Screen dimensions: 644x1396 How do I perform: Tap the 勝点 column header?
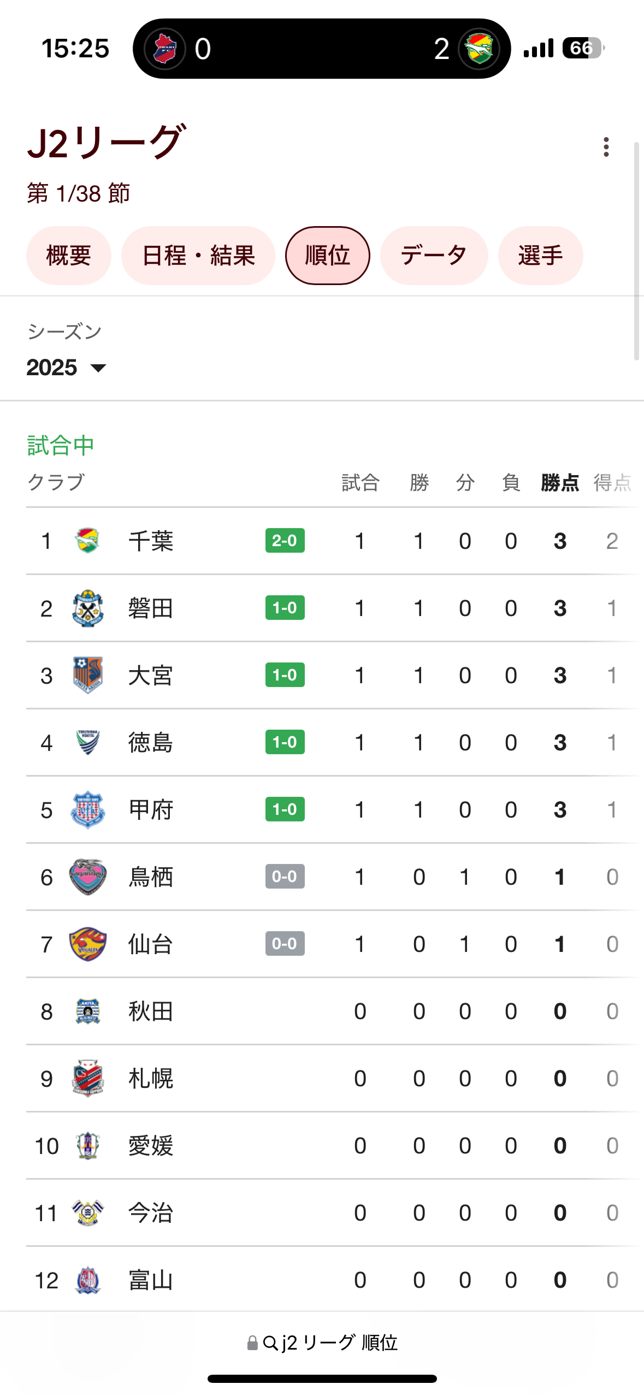[x=560, y=483]
